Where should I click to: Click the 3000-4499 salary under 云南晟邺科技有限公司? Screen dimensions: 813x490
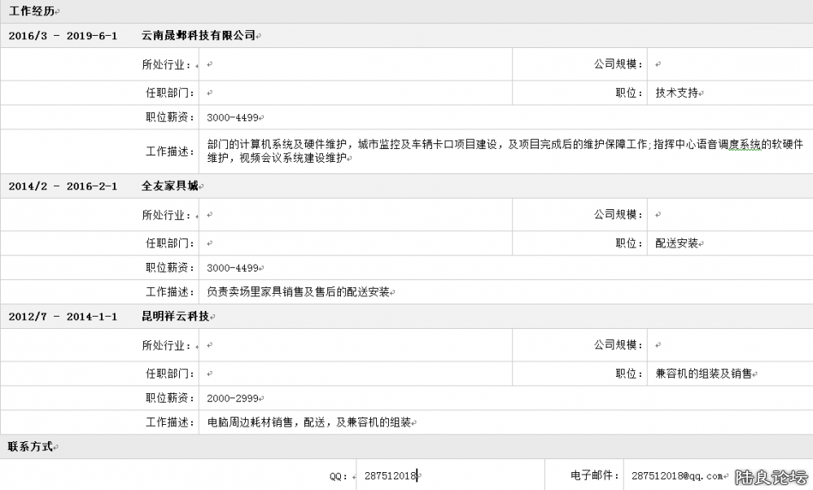pyautogui.click(x=233, y=117)
